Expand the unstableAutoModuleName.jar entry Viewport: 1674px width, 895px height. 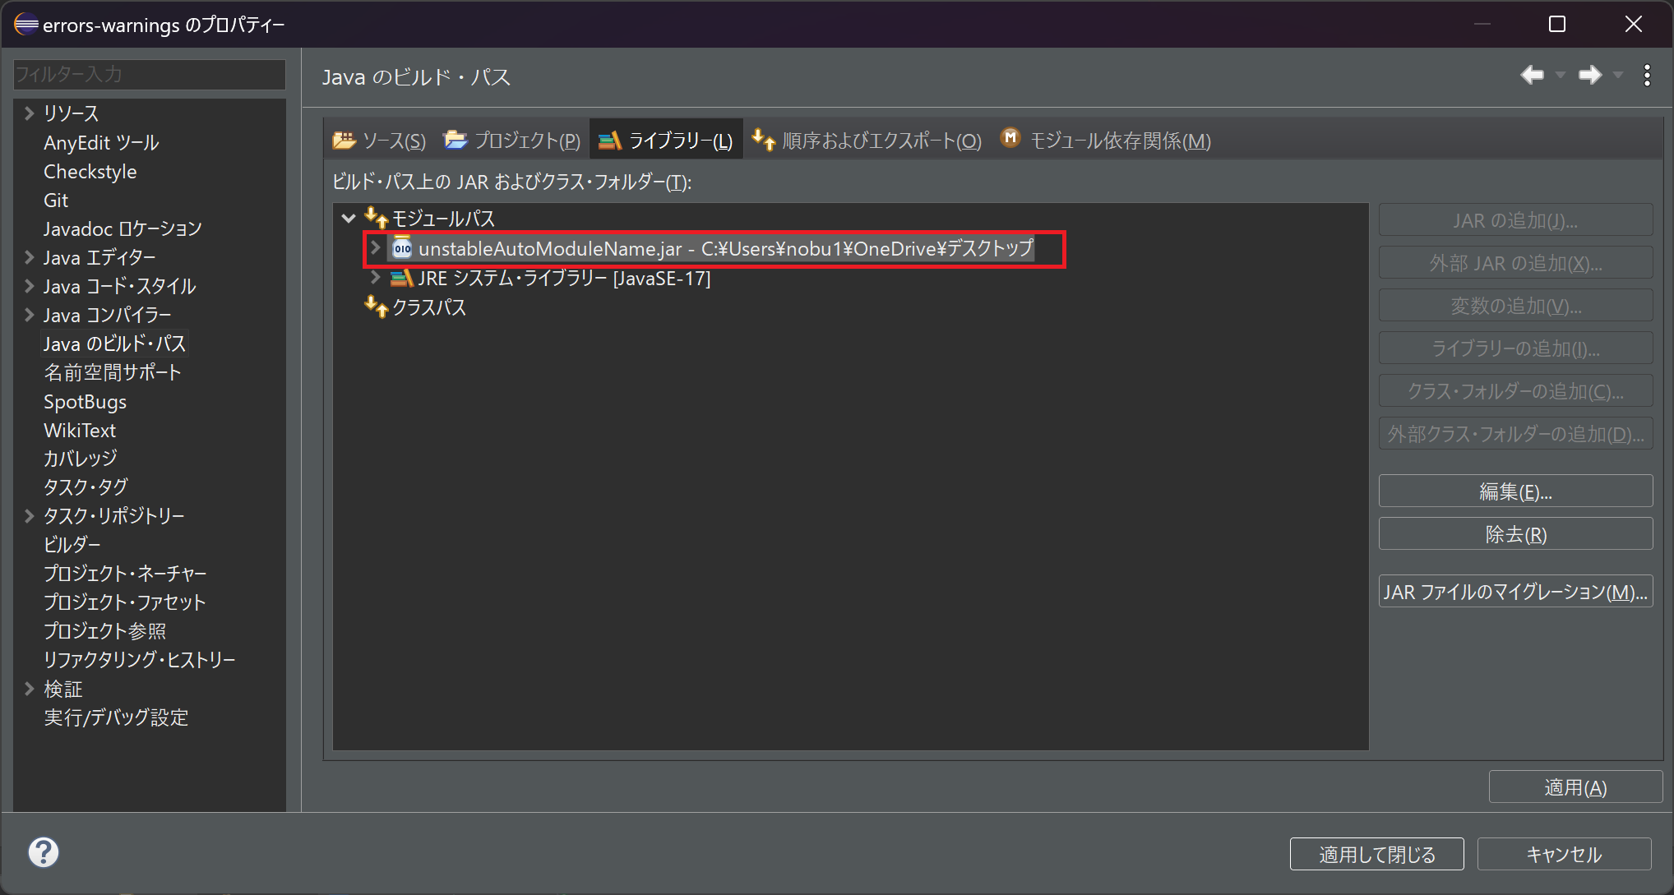coord(375,247)
